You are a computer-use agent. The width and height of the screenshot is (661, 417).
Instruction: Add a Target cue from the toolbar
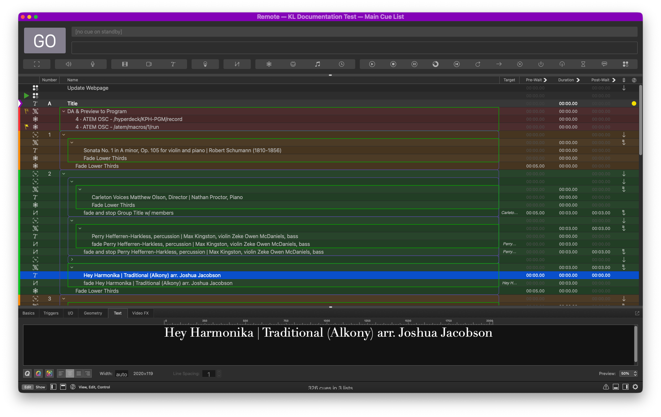click(x=520, y=64)
